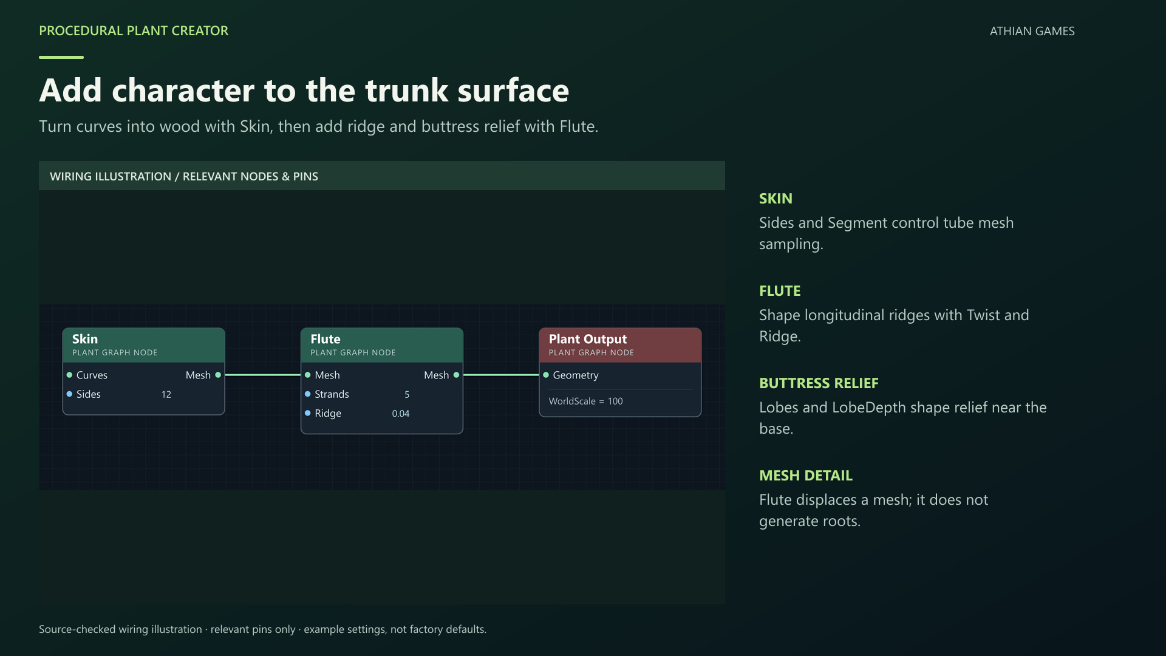Click the Sides pin dot on Skin node
1166x656 pixels.
tap(69, 394)
